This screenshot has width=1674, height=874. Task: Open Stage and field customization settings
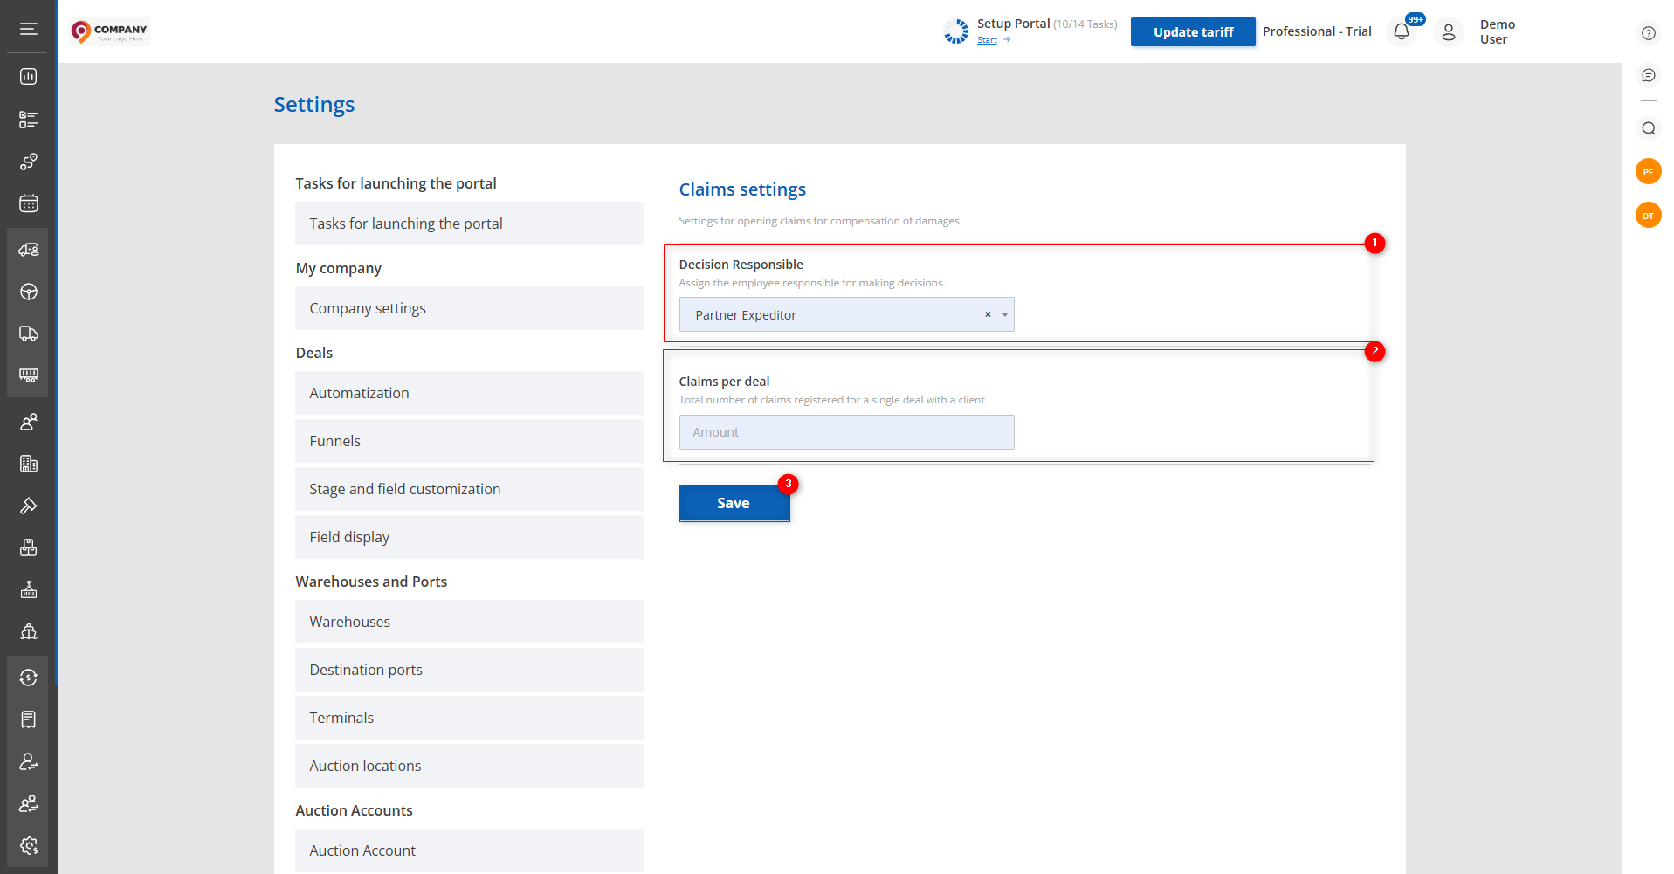click(469, 489)
